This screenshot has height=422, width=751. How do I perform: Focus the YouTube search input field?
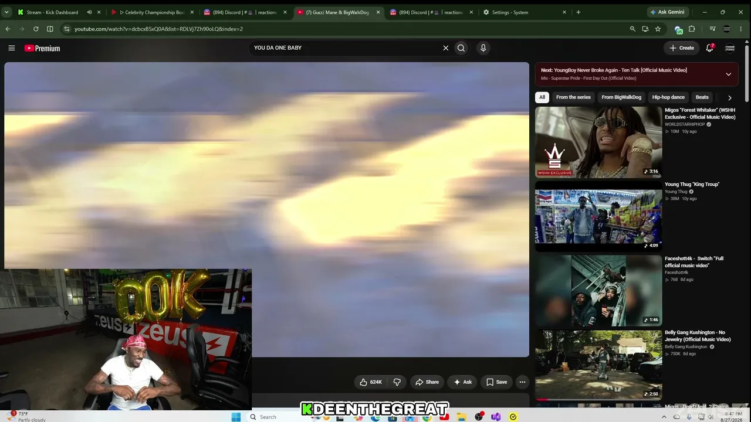click(345, 48)
